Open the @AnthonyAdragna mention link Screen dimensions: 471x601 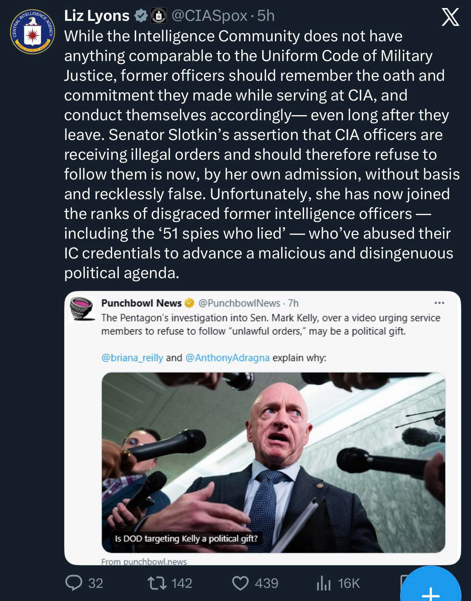tap(227, 358)
